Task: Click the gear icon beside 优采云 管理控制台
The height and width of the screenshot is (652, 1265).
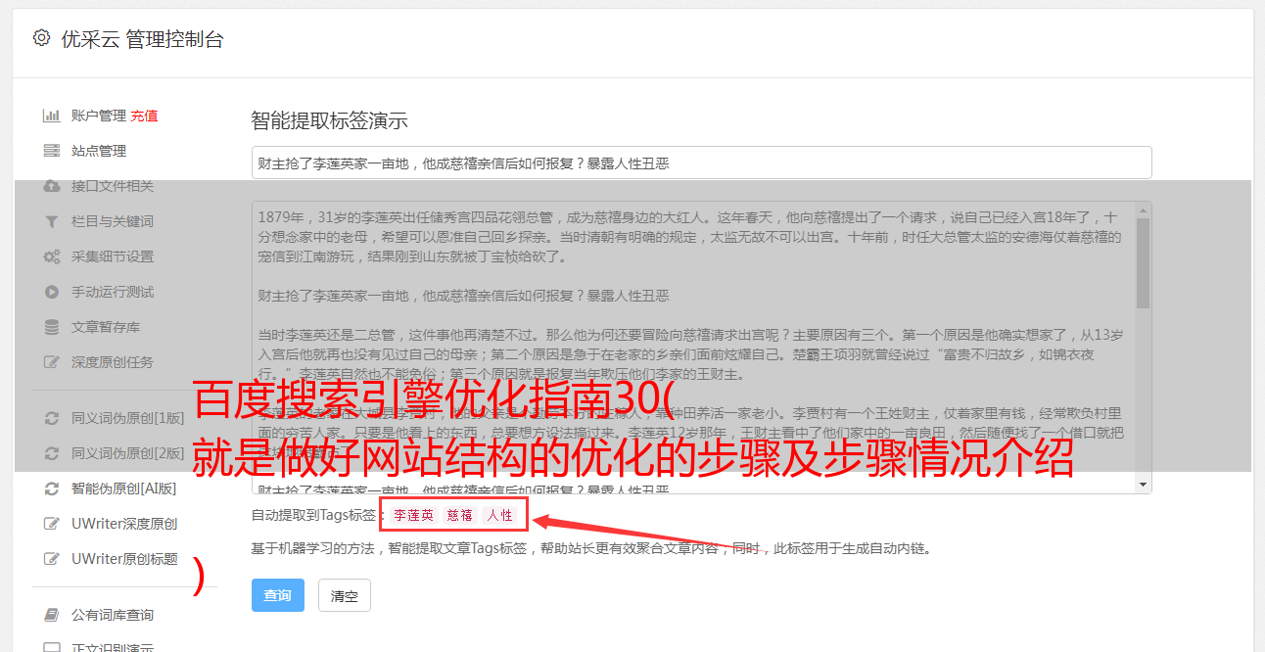Action: click(41, 38)
